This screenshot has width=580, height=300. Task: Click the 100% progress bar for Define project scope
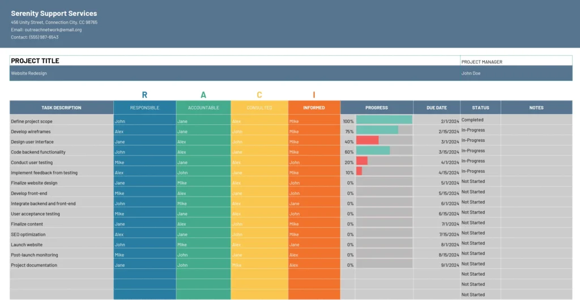point(383,120)
